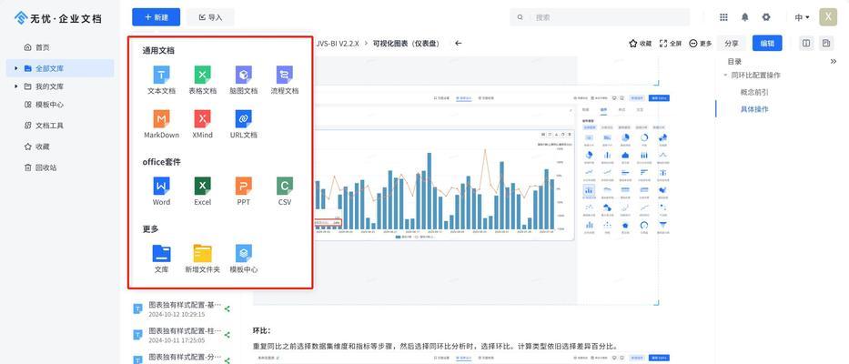
Task: Create a new Excel file
Action: click(x=202, y=187)
